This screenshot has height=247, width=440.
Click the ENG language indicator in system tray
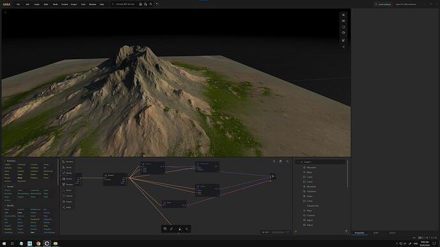(416, 244)
